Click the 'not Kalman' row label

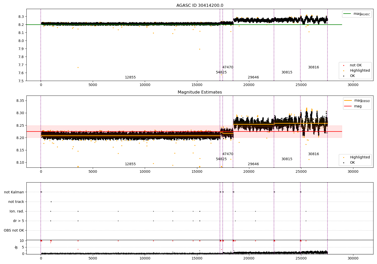tap(14, 192)
